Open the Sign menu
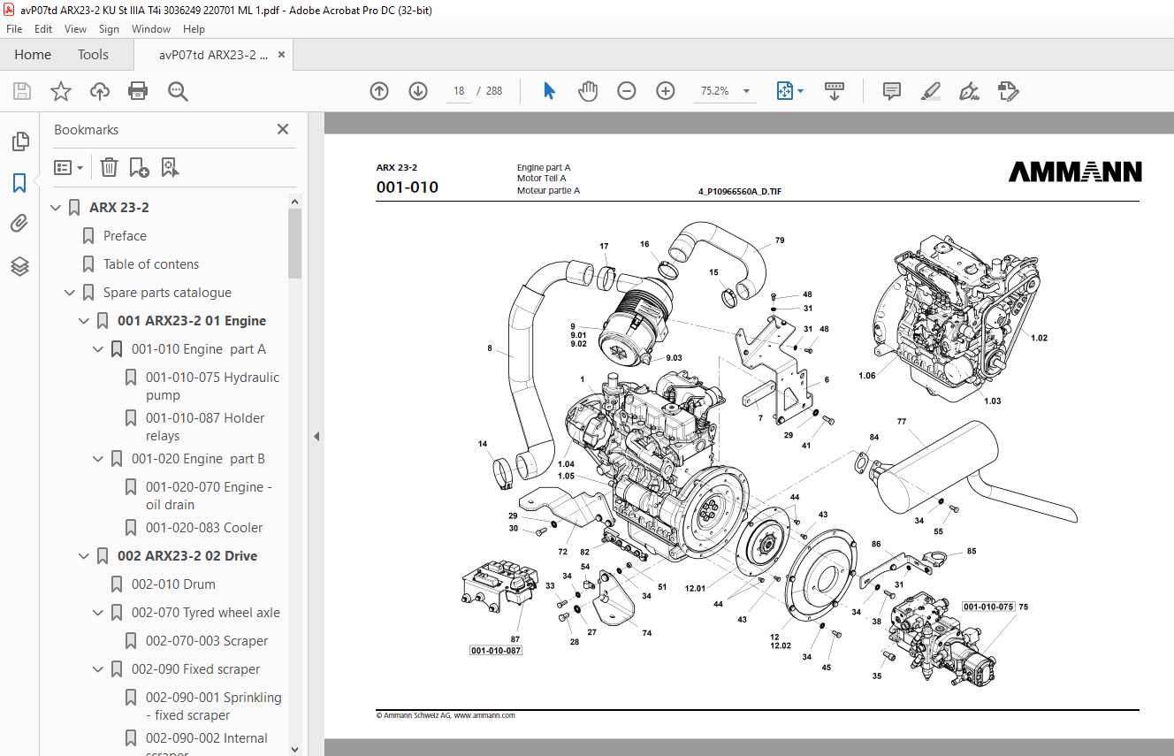 click(109, 29)
